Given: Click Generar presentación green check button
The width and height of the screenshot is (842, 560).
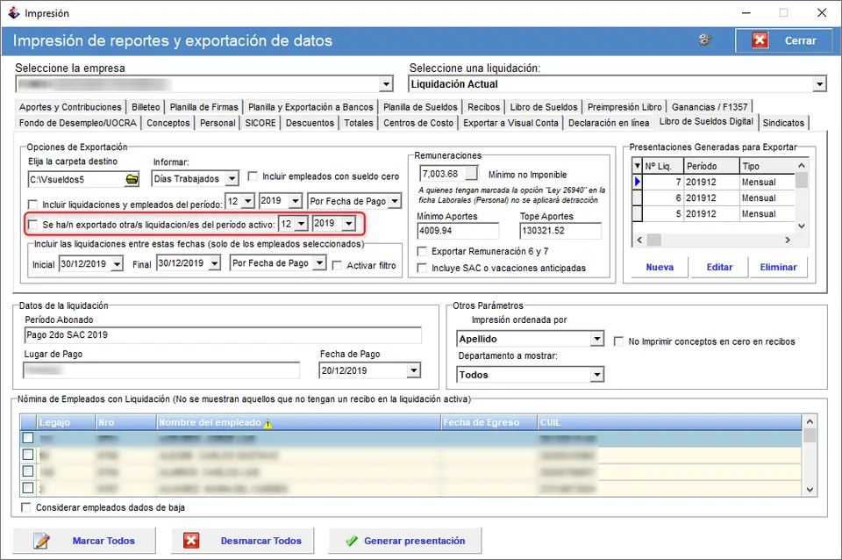Looking at the screenshot, I should click(405, 541).
